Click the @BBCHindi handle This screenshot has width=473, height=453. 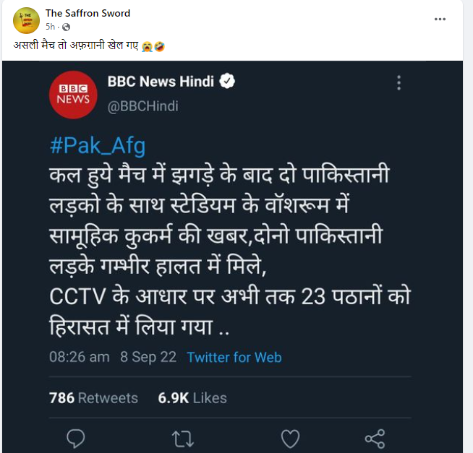coord(142,106)
